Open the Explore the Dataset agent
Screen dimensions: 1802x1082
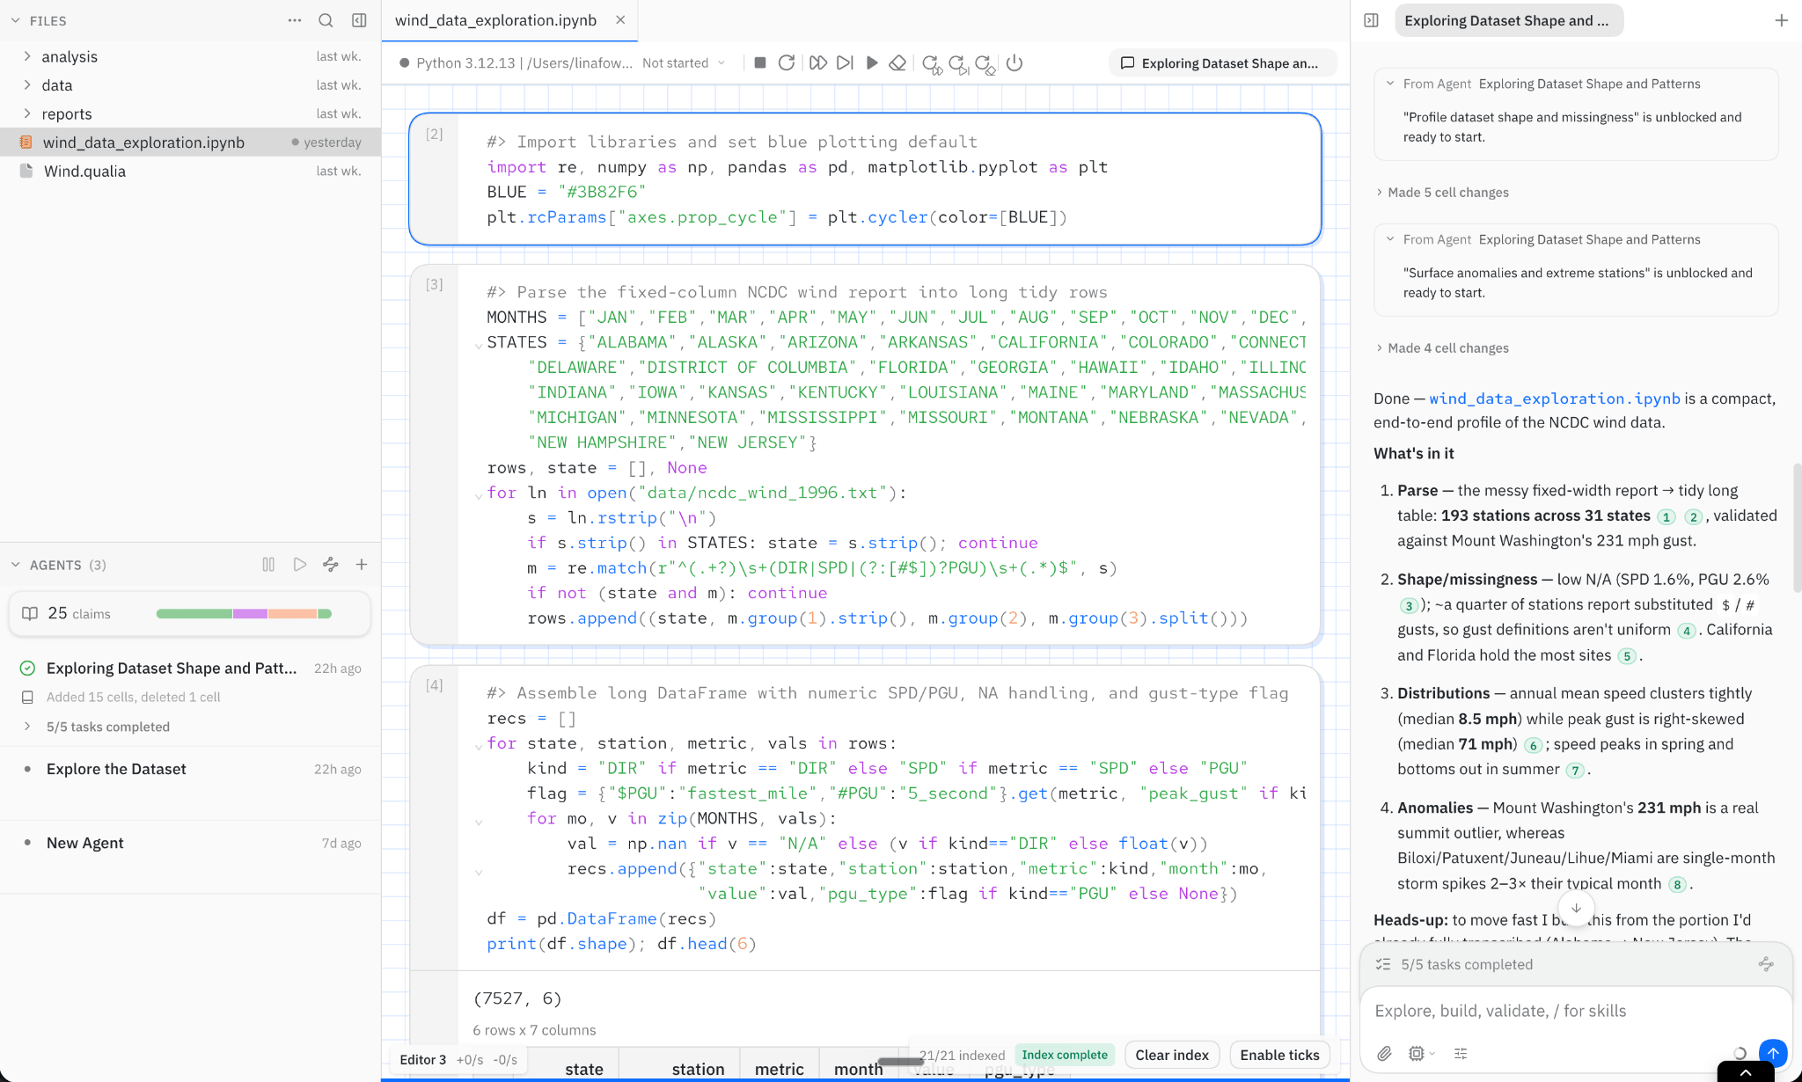pyautogui.click(x=116, y=769)
